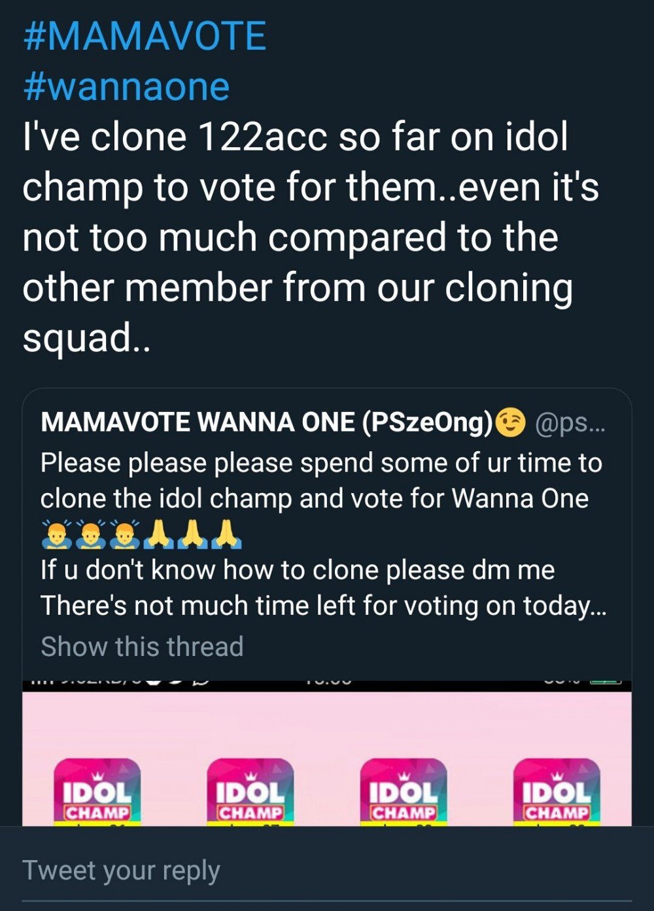The width and height of the screenshot is (654, 911).
Task: Click the 'If u don't know how to clone' line
Action: point(298,570)
